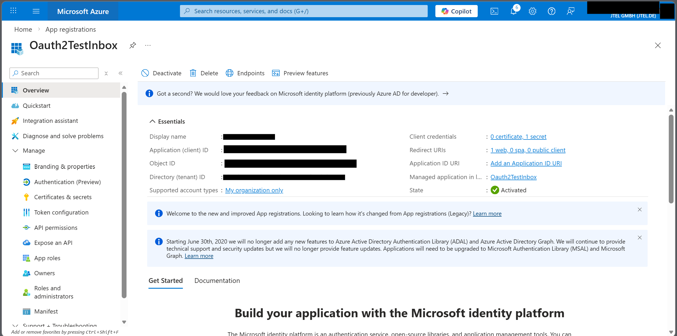The width and height of the screenshot is (677, 336).
Task: Open the notifications bell
Action: pyautogui.click(x=513, y=11)
